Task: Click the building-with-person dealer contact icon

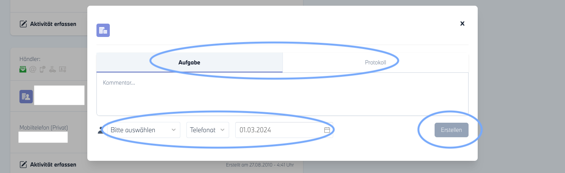Action: [26, 96]
